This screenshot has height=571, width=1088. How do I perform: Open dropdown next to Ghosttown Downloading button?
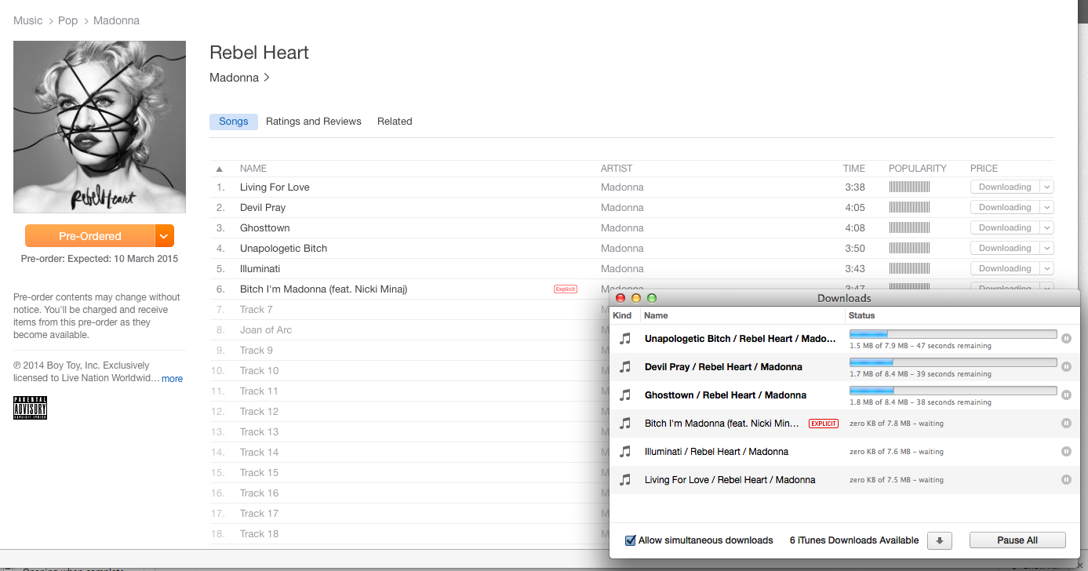tap(1046, 228)
